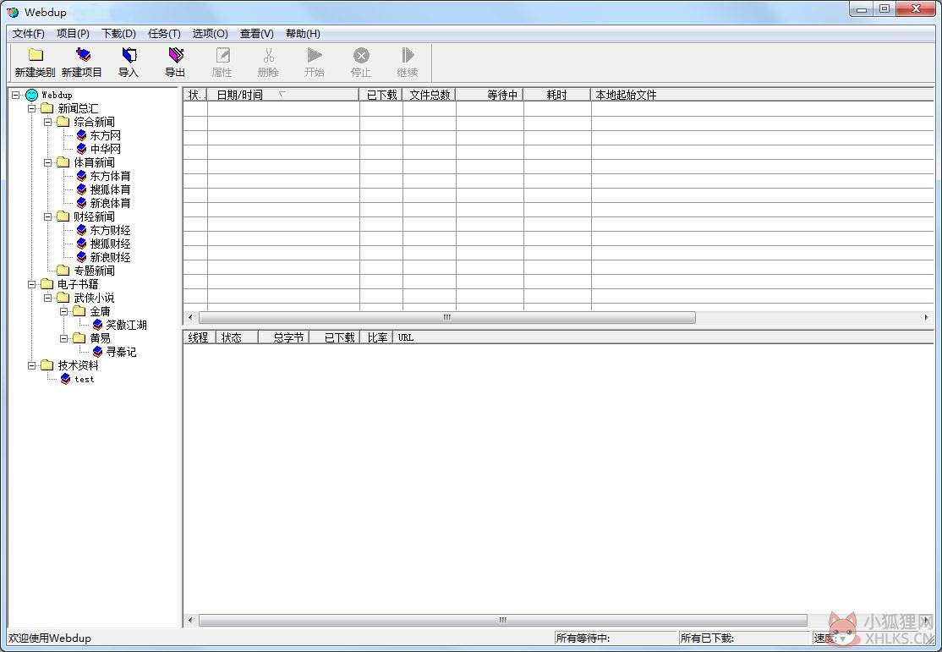942x652 pixels.
Task: Open the 查看(V) menu
Action: tap(257, 34)
